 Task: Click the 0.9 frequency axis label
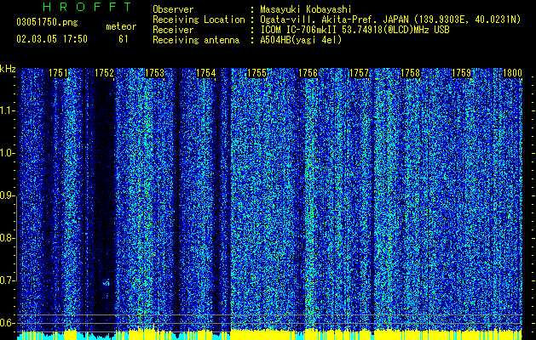tap(7, 195)
